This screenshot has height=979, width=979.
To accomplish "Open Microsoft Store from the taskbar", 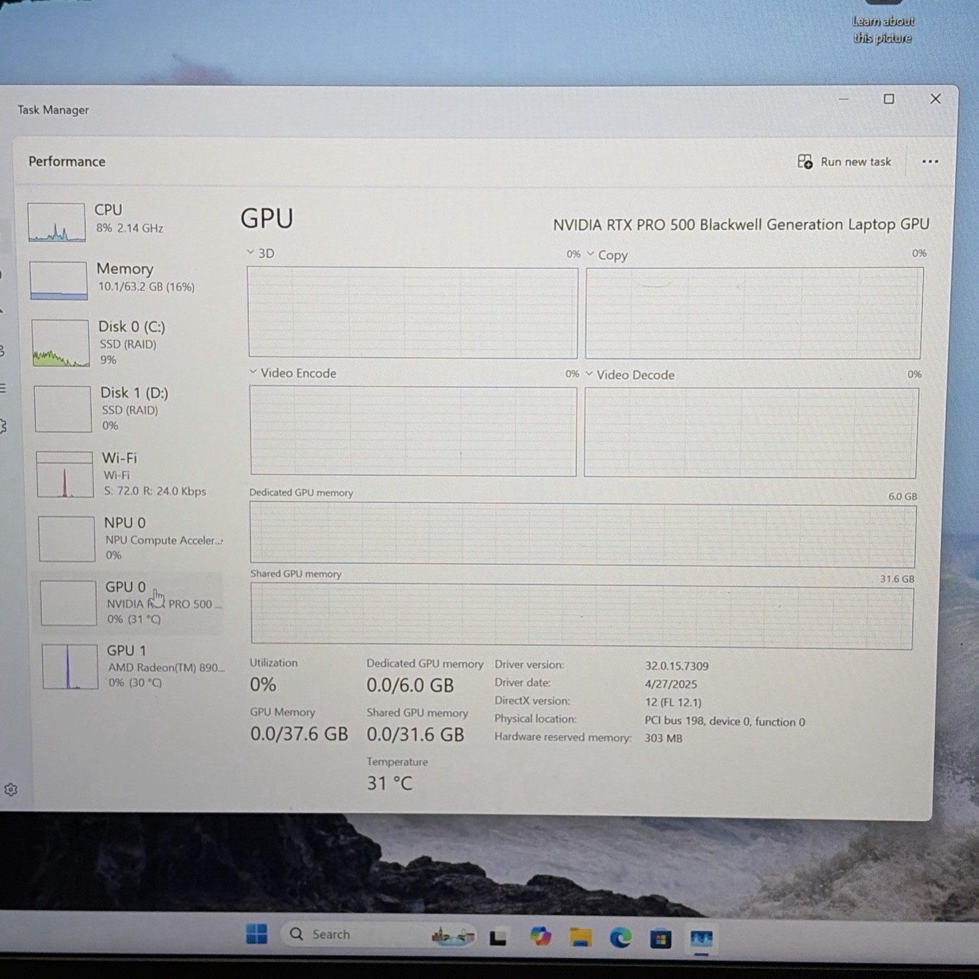I will [660, 938].
